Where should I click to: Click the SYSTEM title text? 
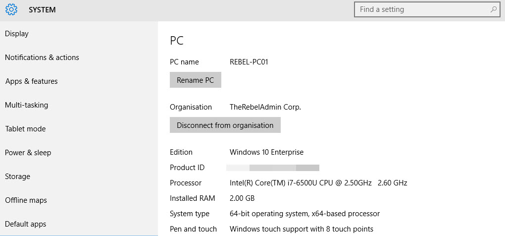click(42, 10)
